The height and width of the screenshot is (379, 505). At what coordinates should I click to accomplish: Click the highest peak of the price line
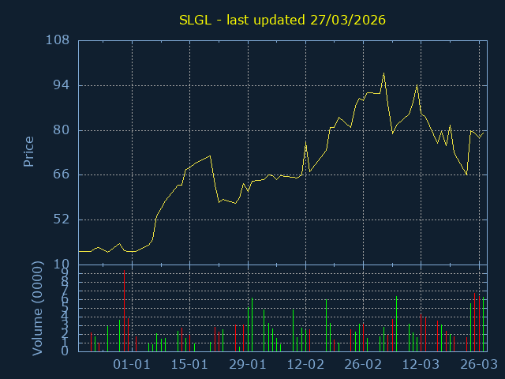(x=383, y=73)
